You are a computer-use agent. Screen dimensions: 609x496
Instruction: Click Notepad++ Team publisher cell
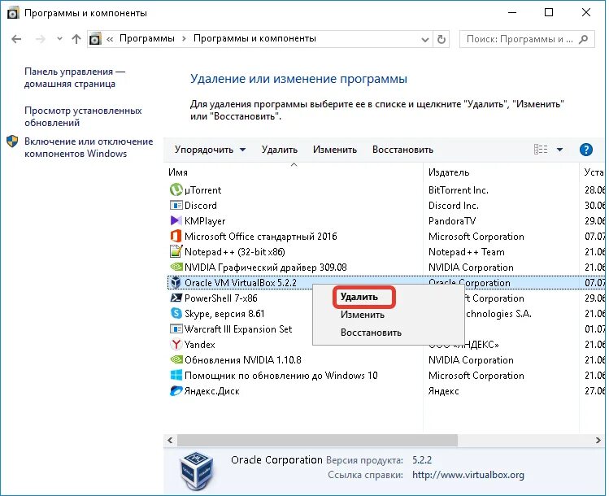tap(466, 252)
